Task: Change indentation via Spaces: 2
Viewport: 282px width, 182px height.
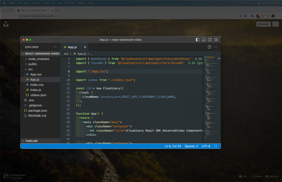Action: (x=191, y=146)
